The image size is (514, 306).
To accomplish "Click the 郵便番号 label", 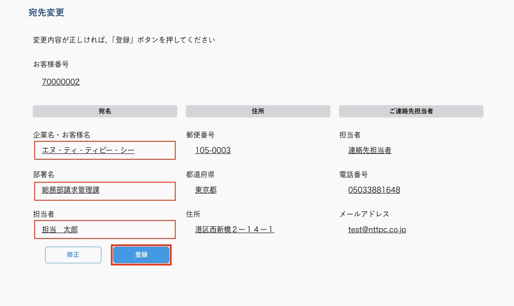I will pyautogui.click(x=200, y=135).
